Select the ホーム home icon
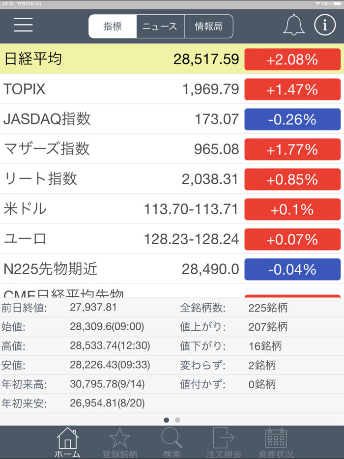Viewport: 344px width, 459px height. (67, 439)
